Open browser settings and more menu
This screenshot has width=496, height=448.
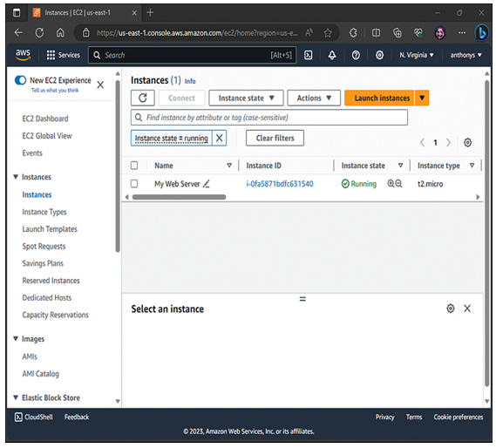[462, 32]
